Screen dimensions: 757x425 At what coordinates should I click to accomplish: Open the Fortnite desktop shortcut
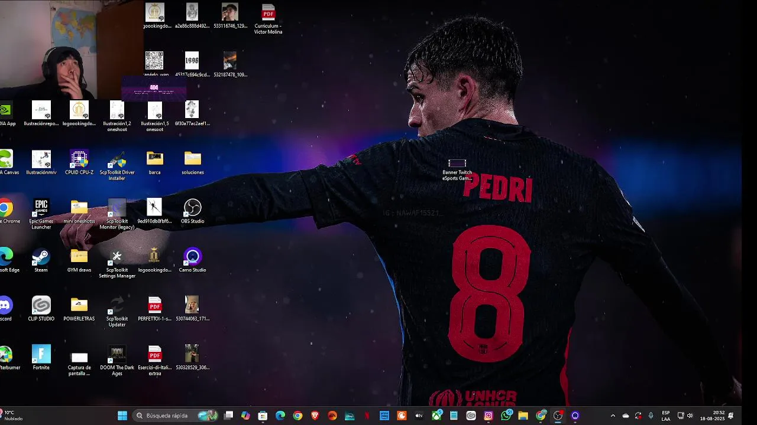click(x=41, y=358)
